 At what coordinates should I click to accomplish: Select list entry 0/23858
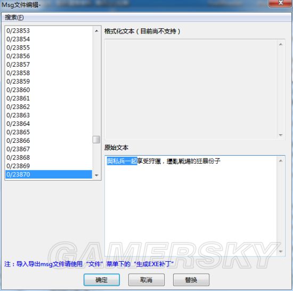pyautogui.click(x=49, y=73)
